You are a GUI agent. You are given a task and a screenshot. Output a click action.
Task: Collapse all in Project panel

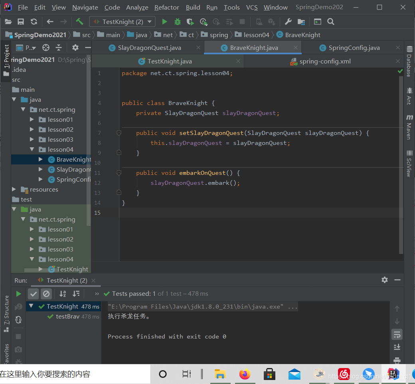(59, 48)
